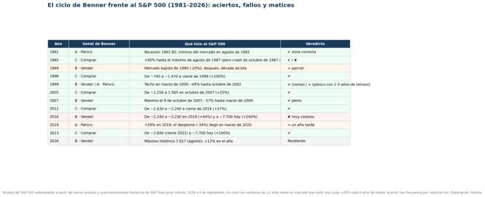Click the footnote 'Niveles del S&P 500 redondeados'
The height and width of the screenshot is (197, 485).
pyautogui.click(x=242, y=192)
